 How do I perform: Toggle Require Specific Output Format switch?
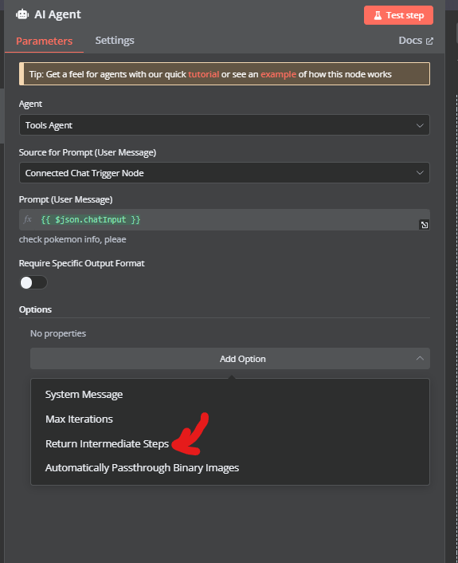33,282
